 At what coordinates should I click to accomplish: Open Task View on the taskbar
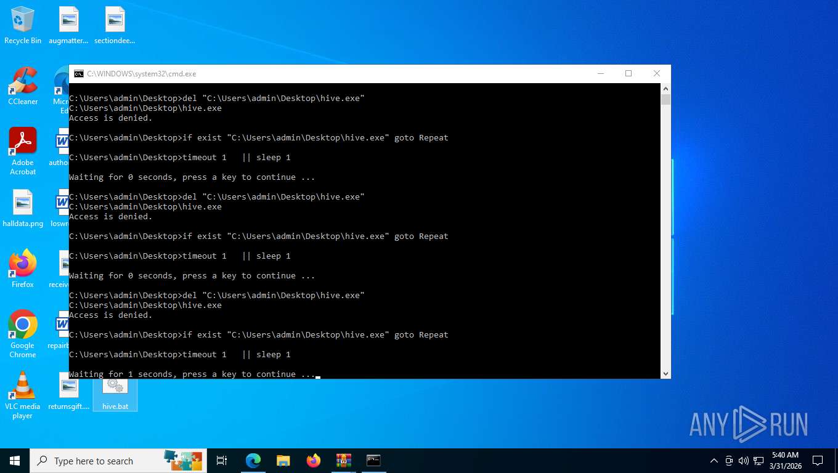coord(222,461)
